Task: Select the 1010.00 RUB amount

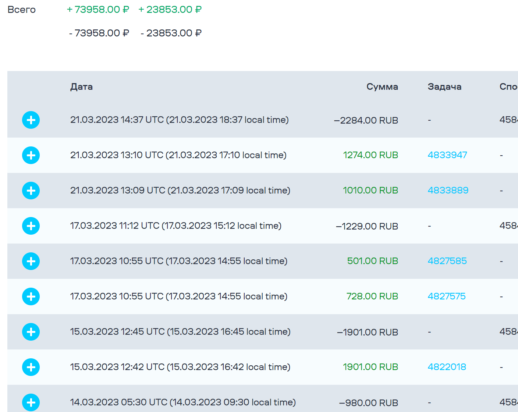Action: point(371,190)
